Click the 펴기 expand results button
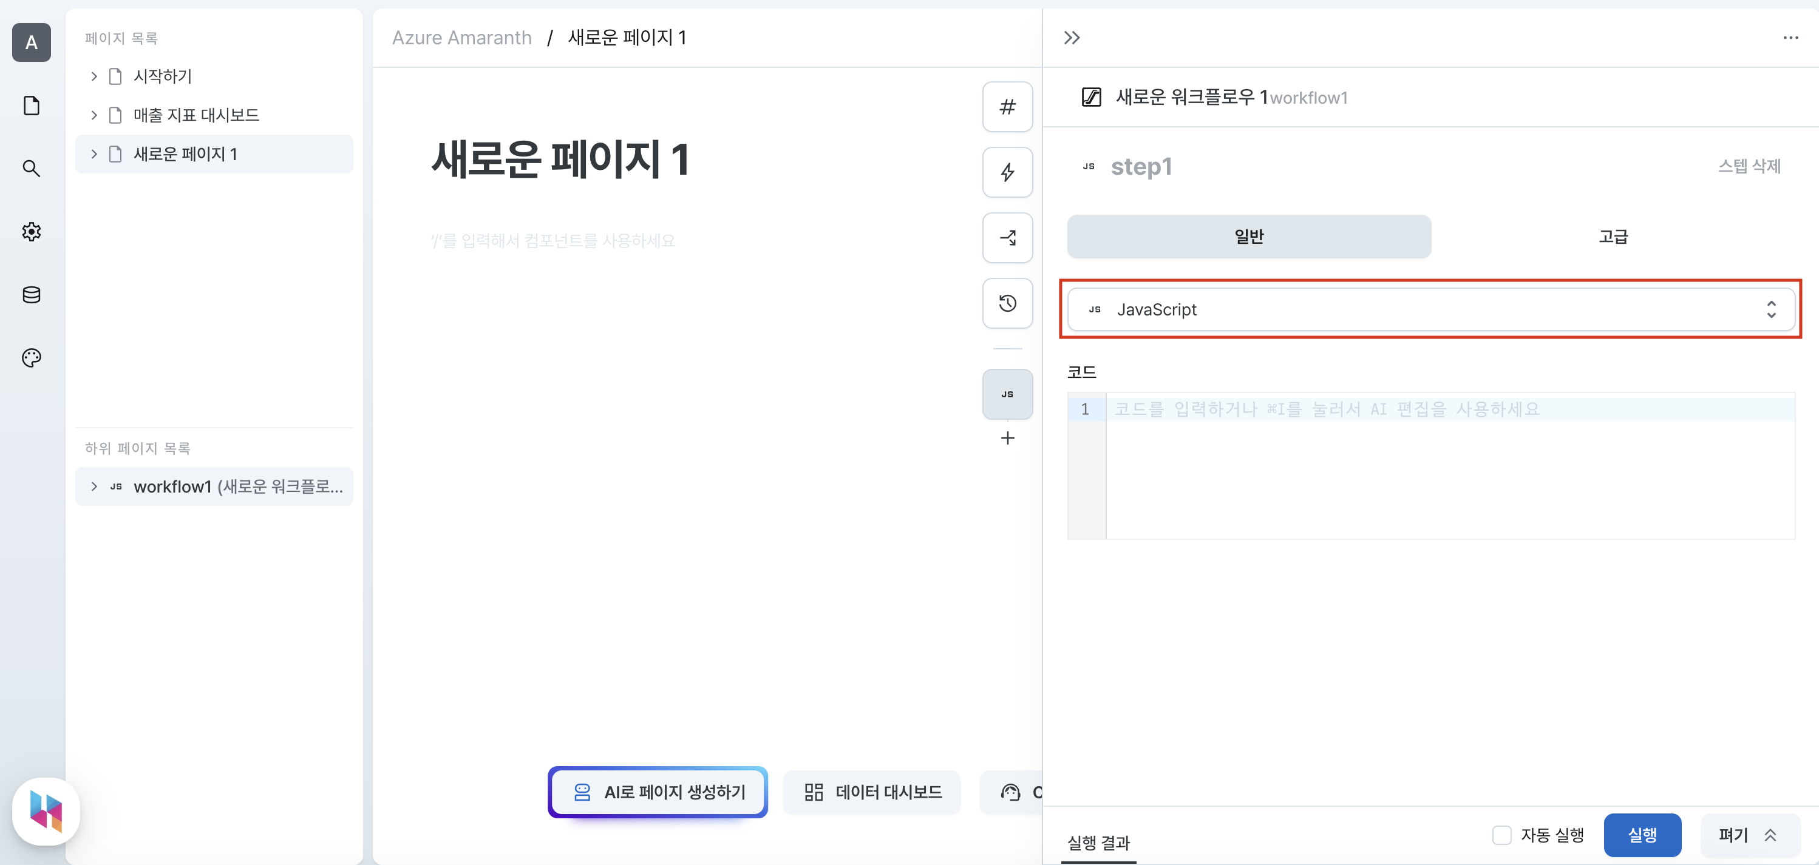The image size is (1819, 865). 1750,835
